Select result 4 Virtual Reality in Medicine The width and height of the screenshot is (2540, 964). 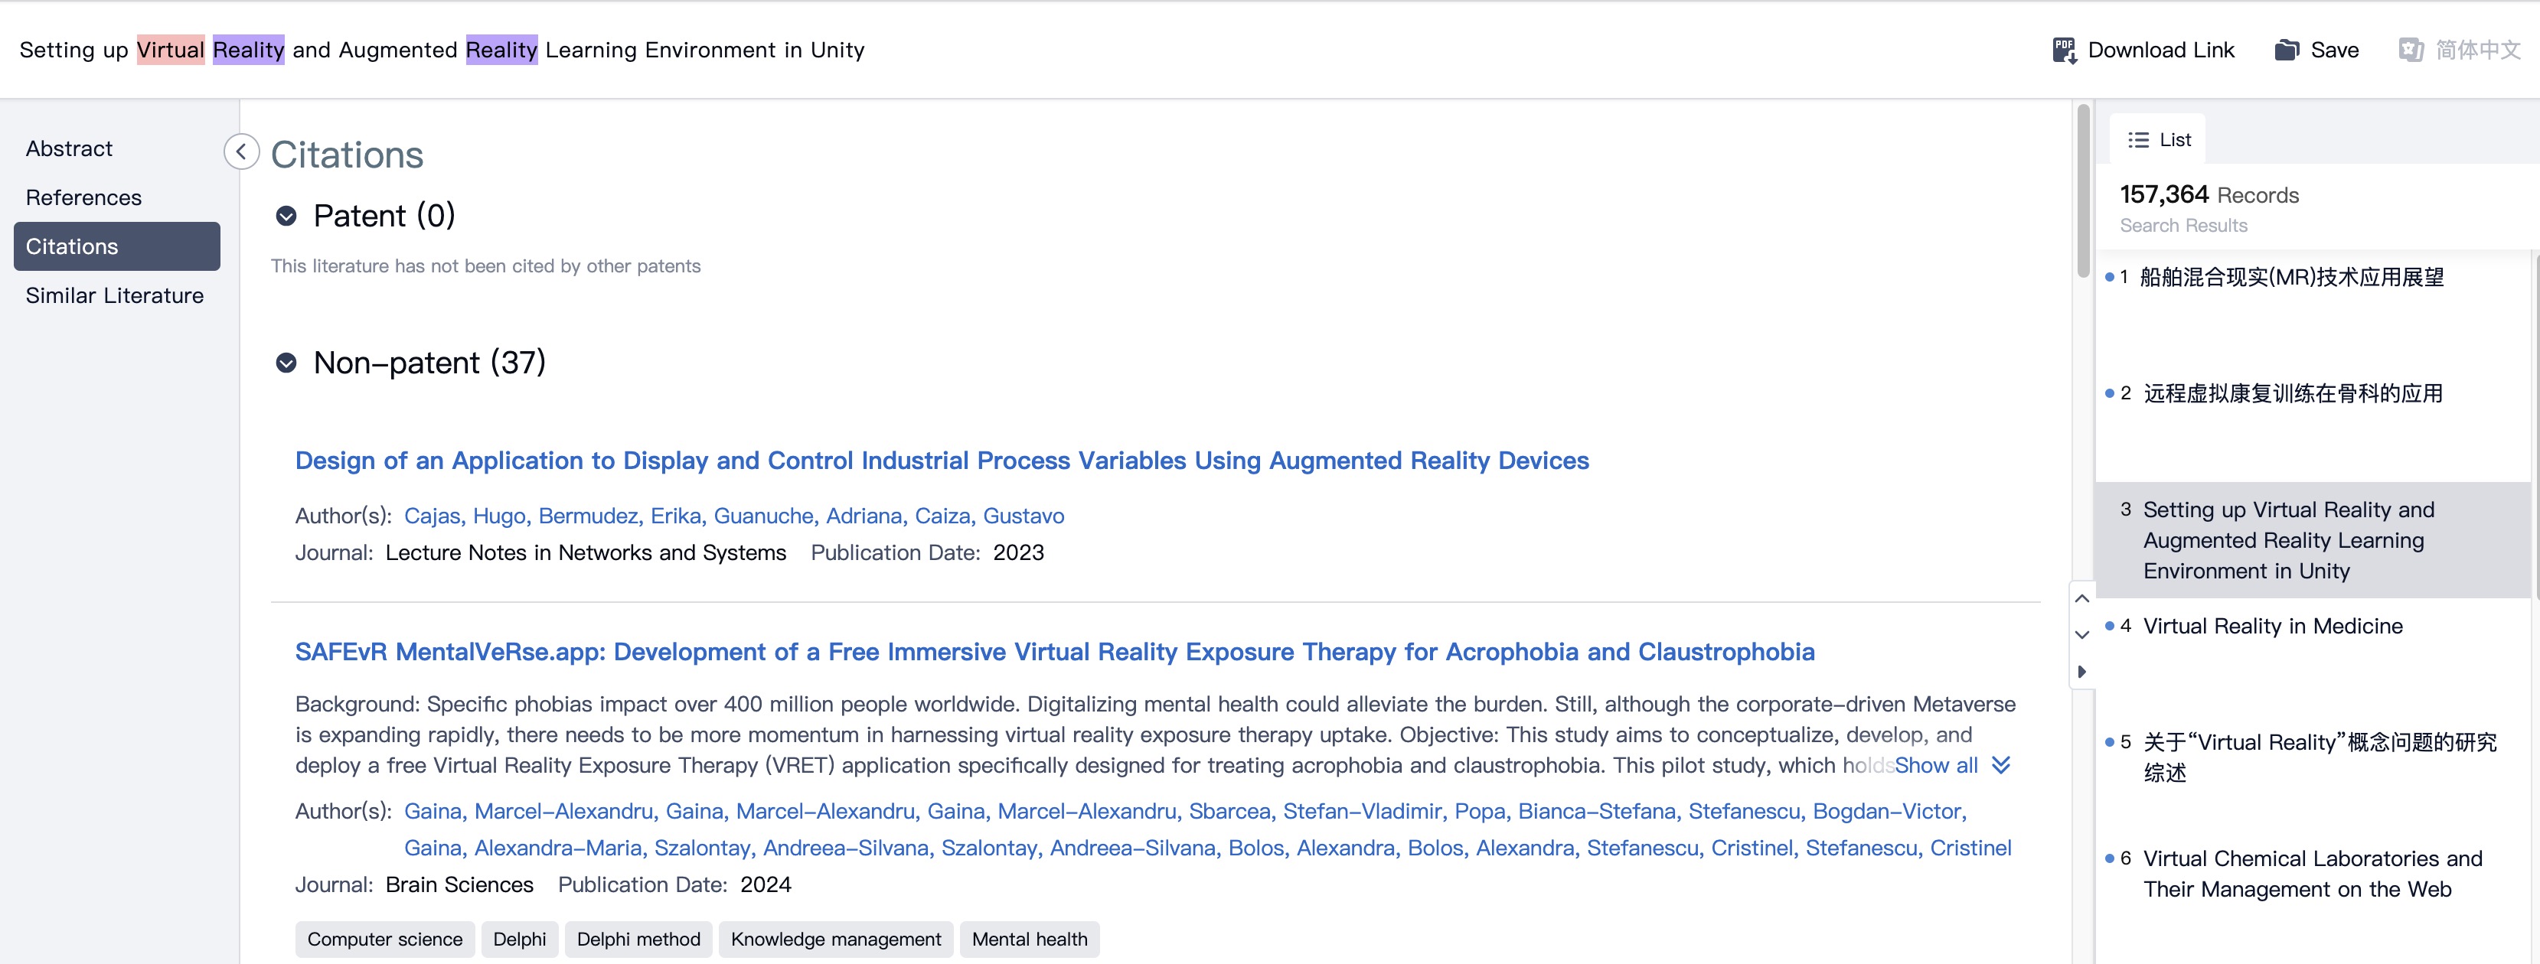point(2272,626)
